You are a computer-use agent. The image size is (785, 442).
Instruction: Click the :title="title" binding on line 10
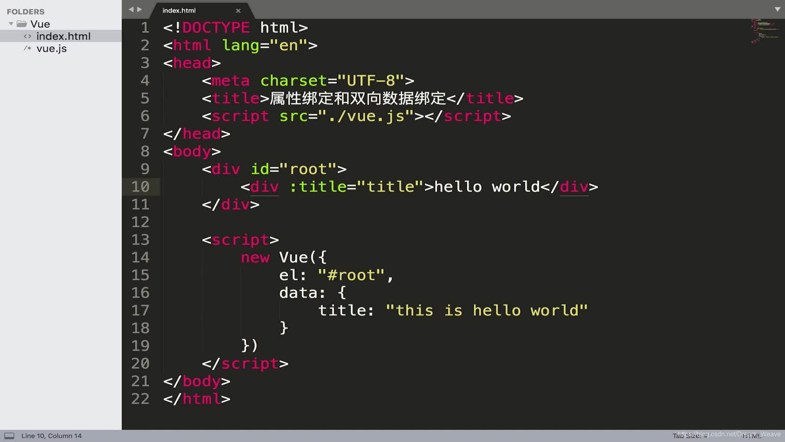tap(357, 187)
